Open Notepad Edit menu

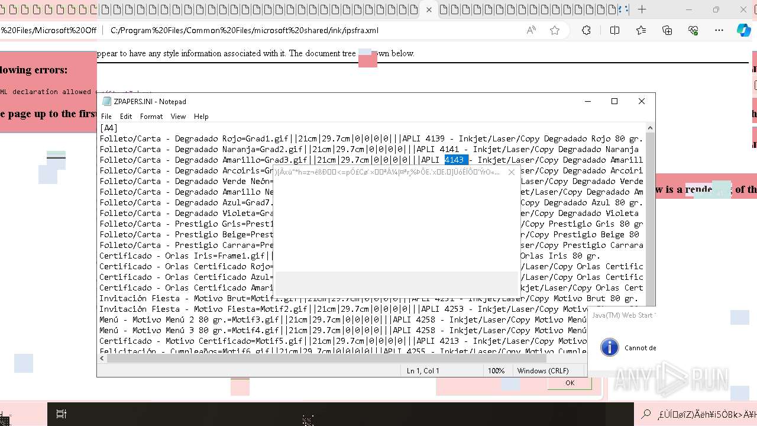126,117
